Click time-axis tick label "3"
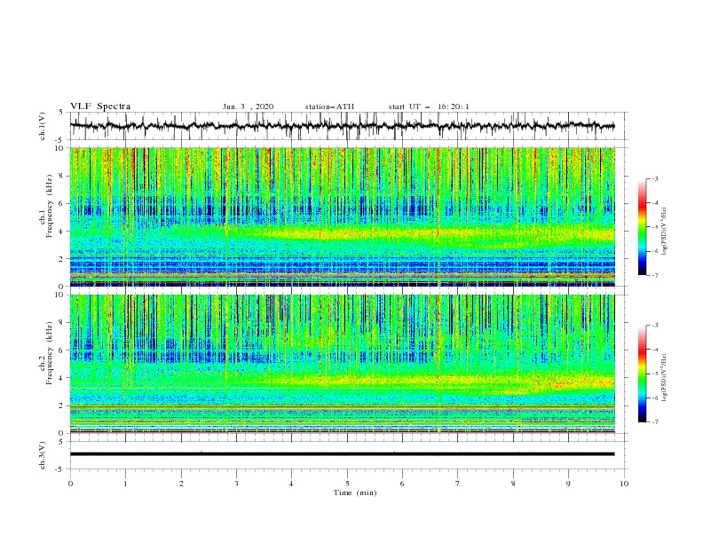 (236, 484)
